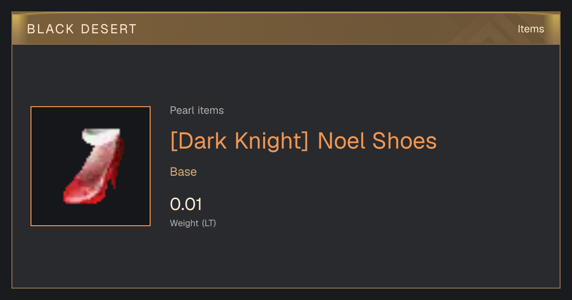Click the words Noel Shoes in the title
572x300 pixels.
(x=377, y=141)
